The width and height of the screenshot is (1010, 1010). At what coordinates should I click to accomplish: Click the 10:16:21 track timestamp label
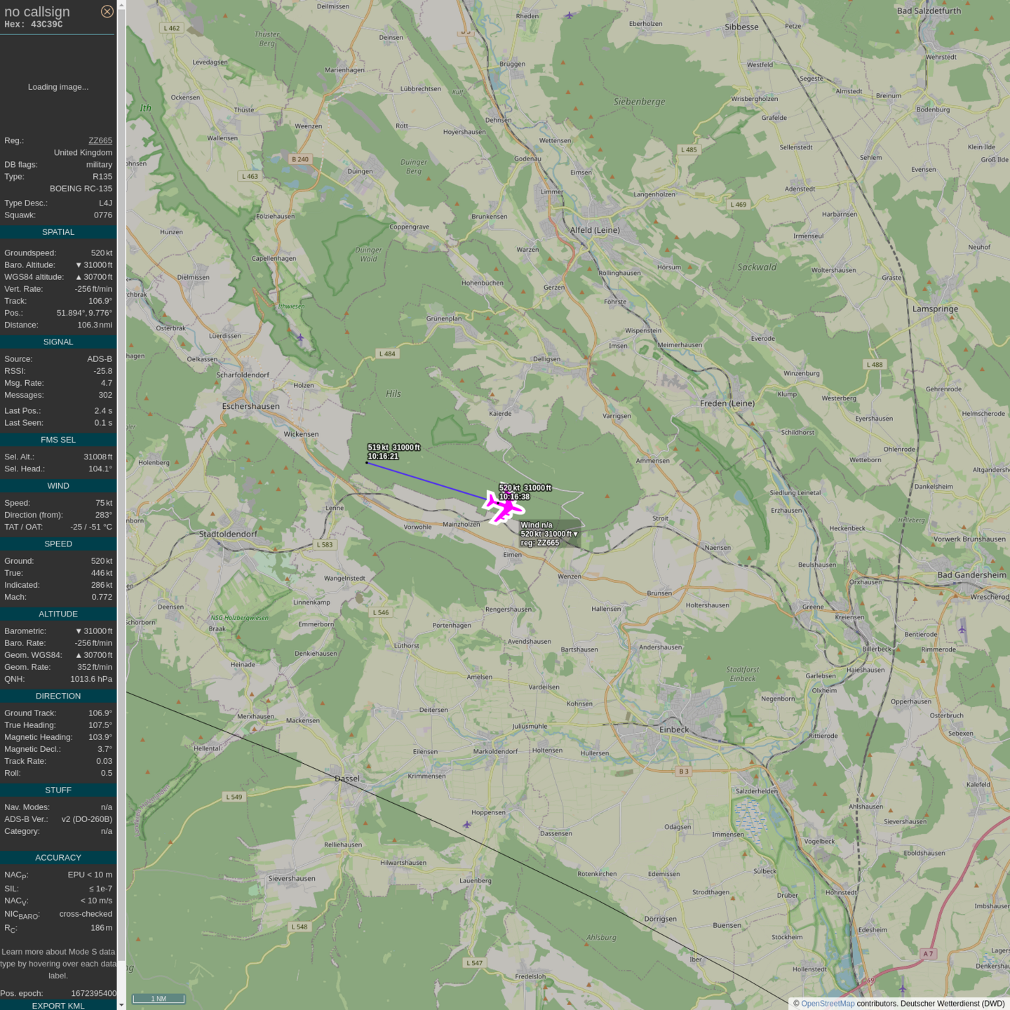pos(383,456)
